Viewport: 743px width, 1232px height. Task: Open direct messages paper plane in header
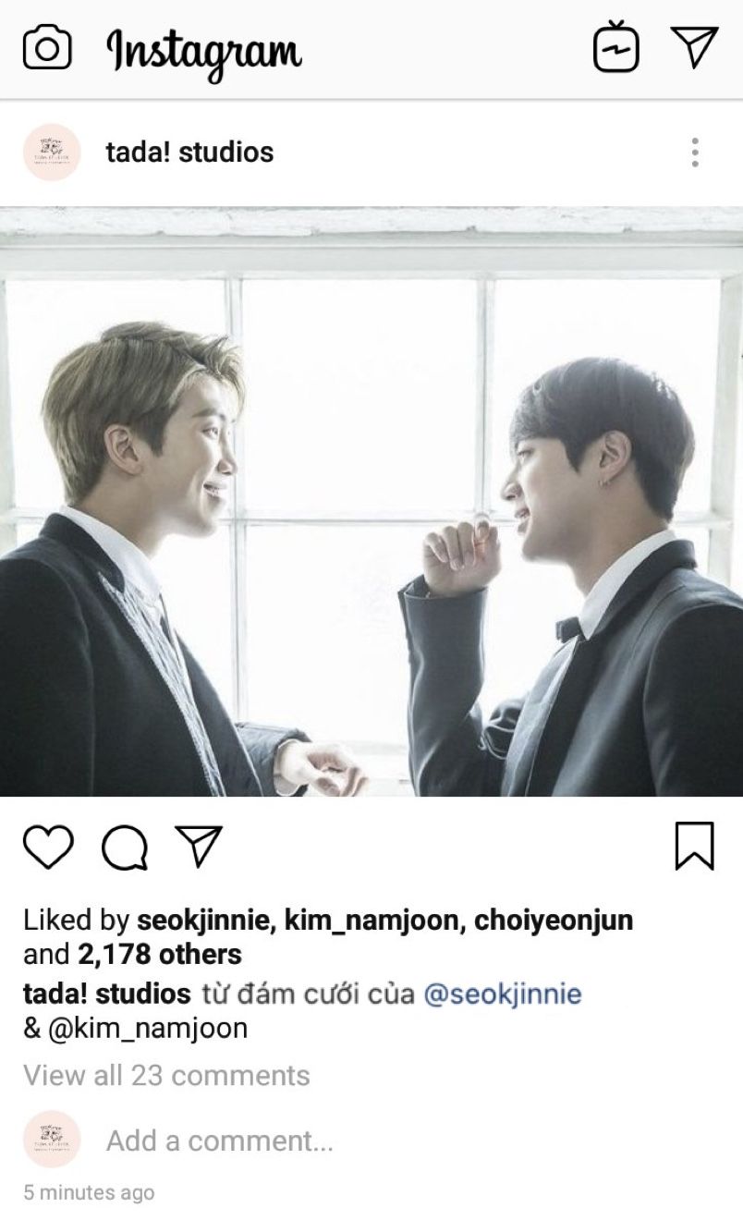[x=693, y=46]
